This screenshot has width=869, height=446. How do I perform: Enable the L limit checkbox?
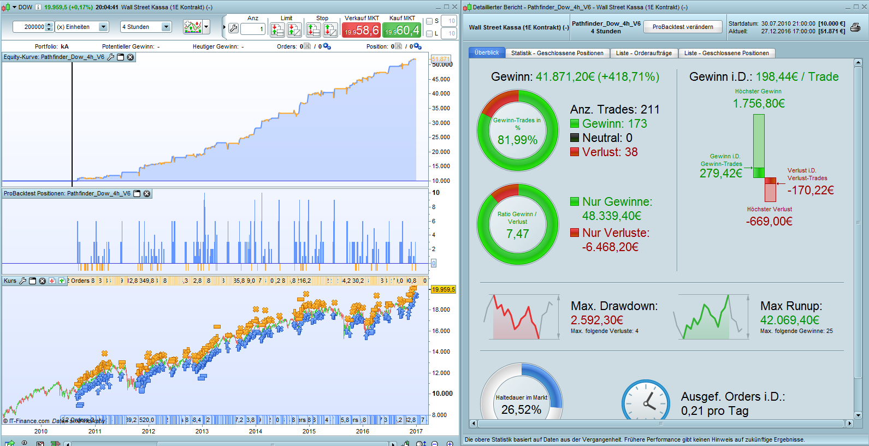429,34
